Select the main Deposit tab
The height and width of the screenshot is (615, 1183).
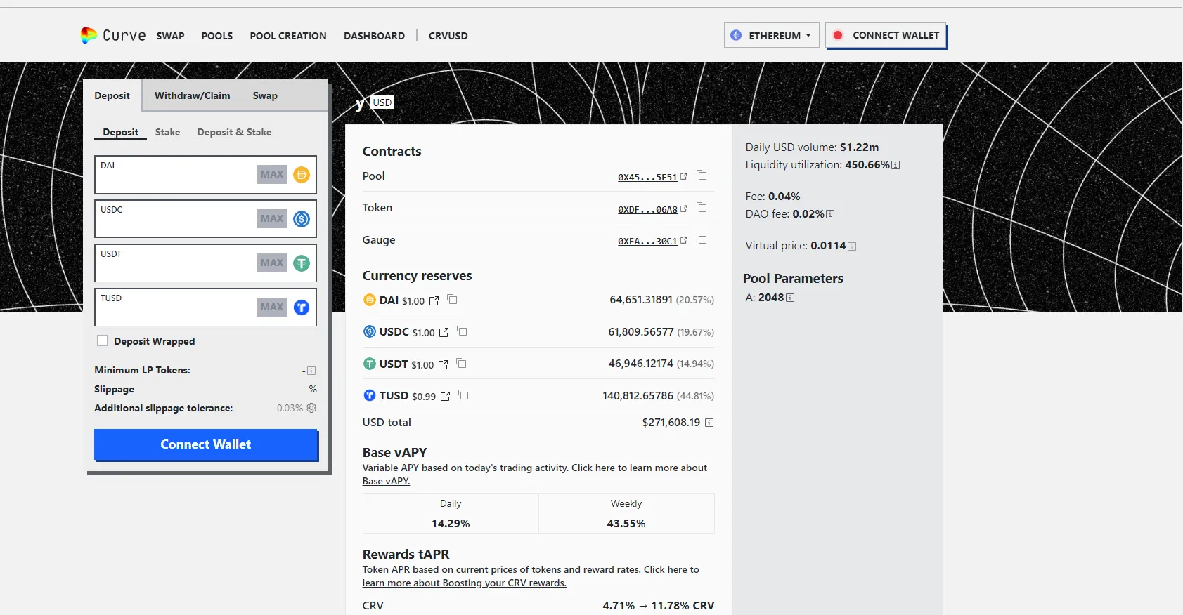112,95
